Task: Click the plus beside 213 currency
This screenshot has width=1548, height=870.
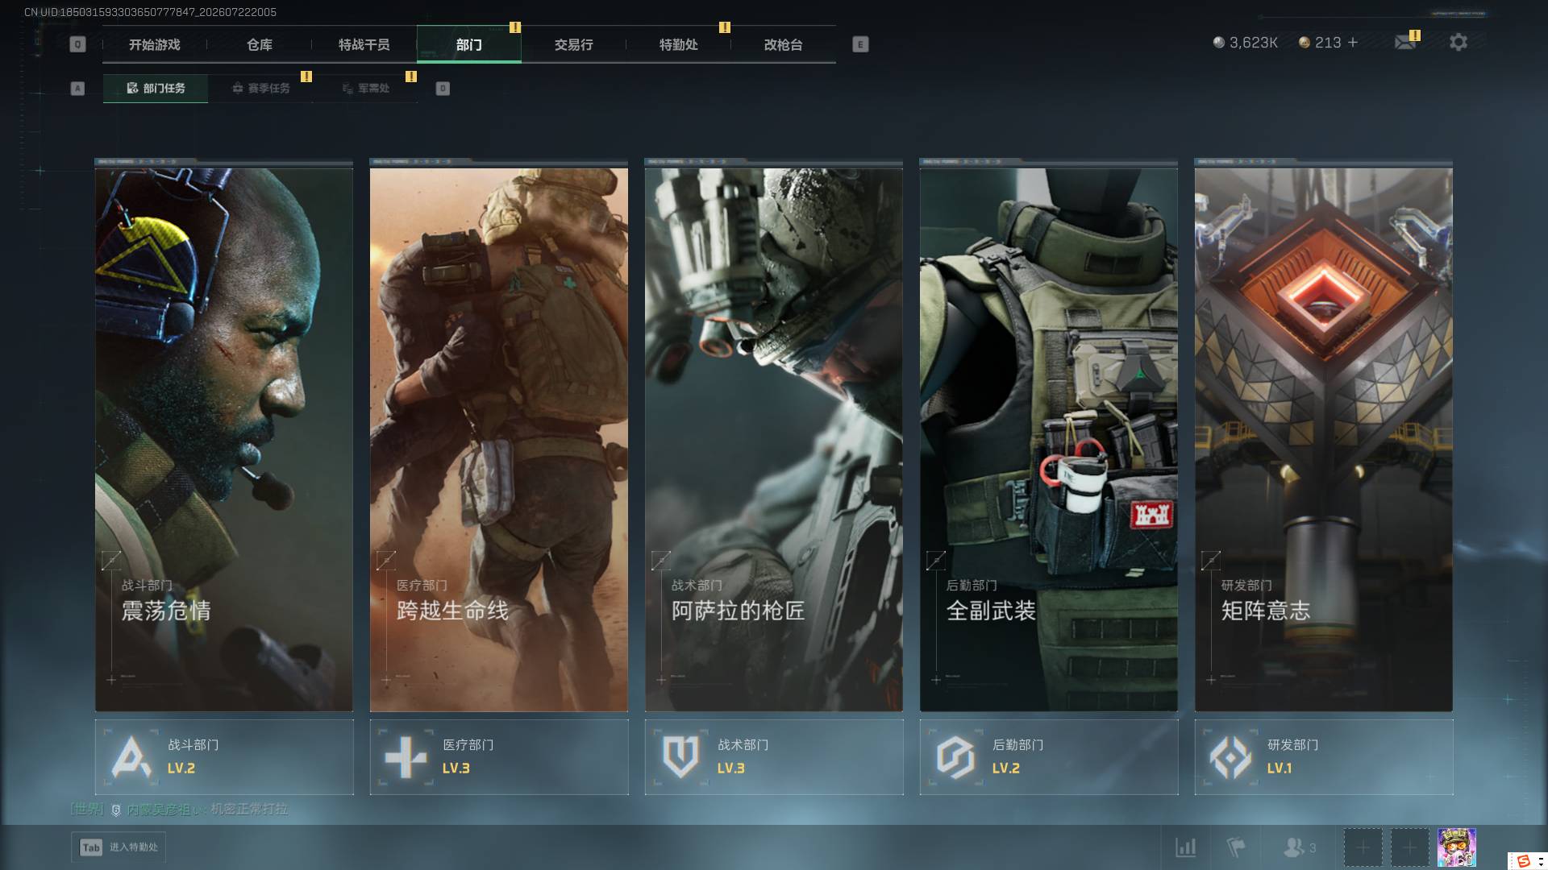Action: [x=1353, y=43]
